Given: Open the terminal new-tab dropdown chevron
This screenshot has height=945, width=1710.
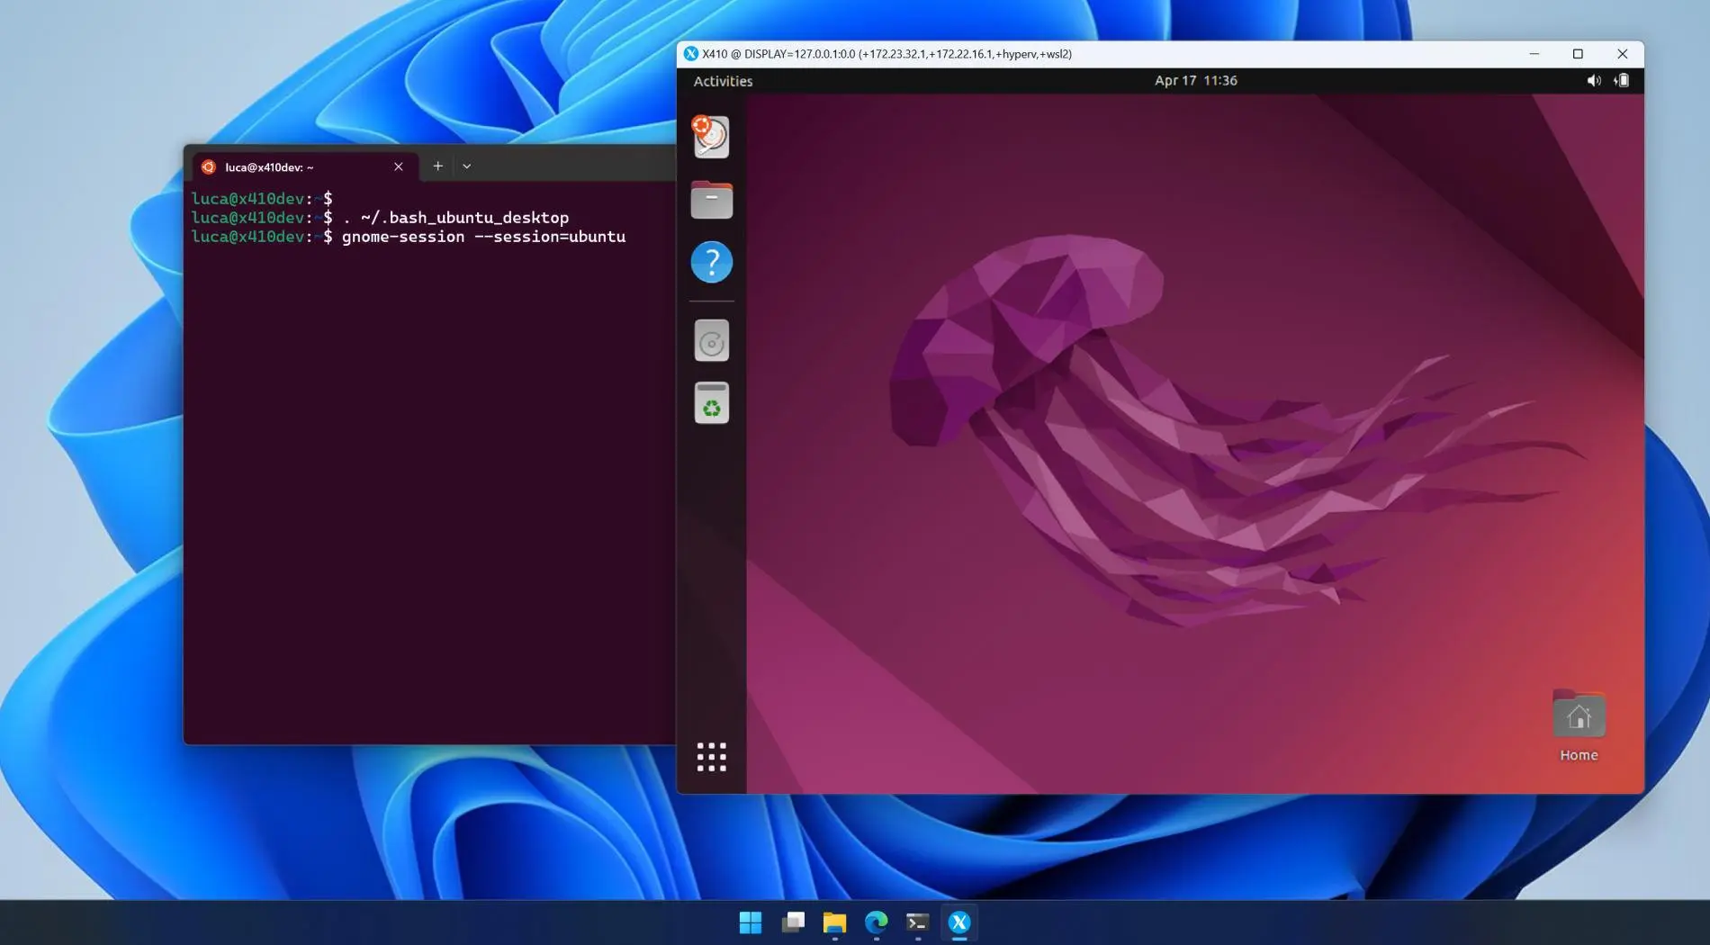Looking at the screenshot, I should (467, 166).
